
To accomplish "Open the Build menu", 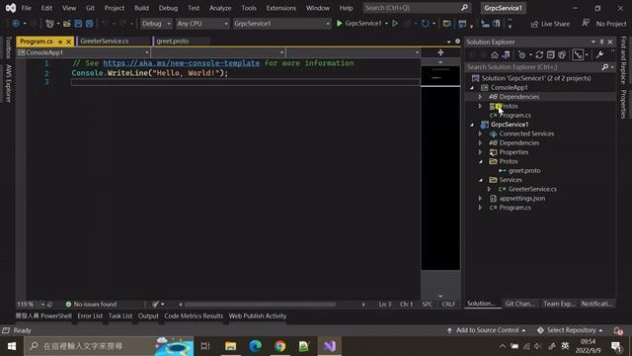I will [141, 8].
